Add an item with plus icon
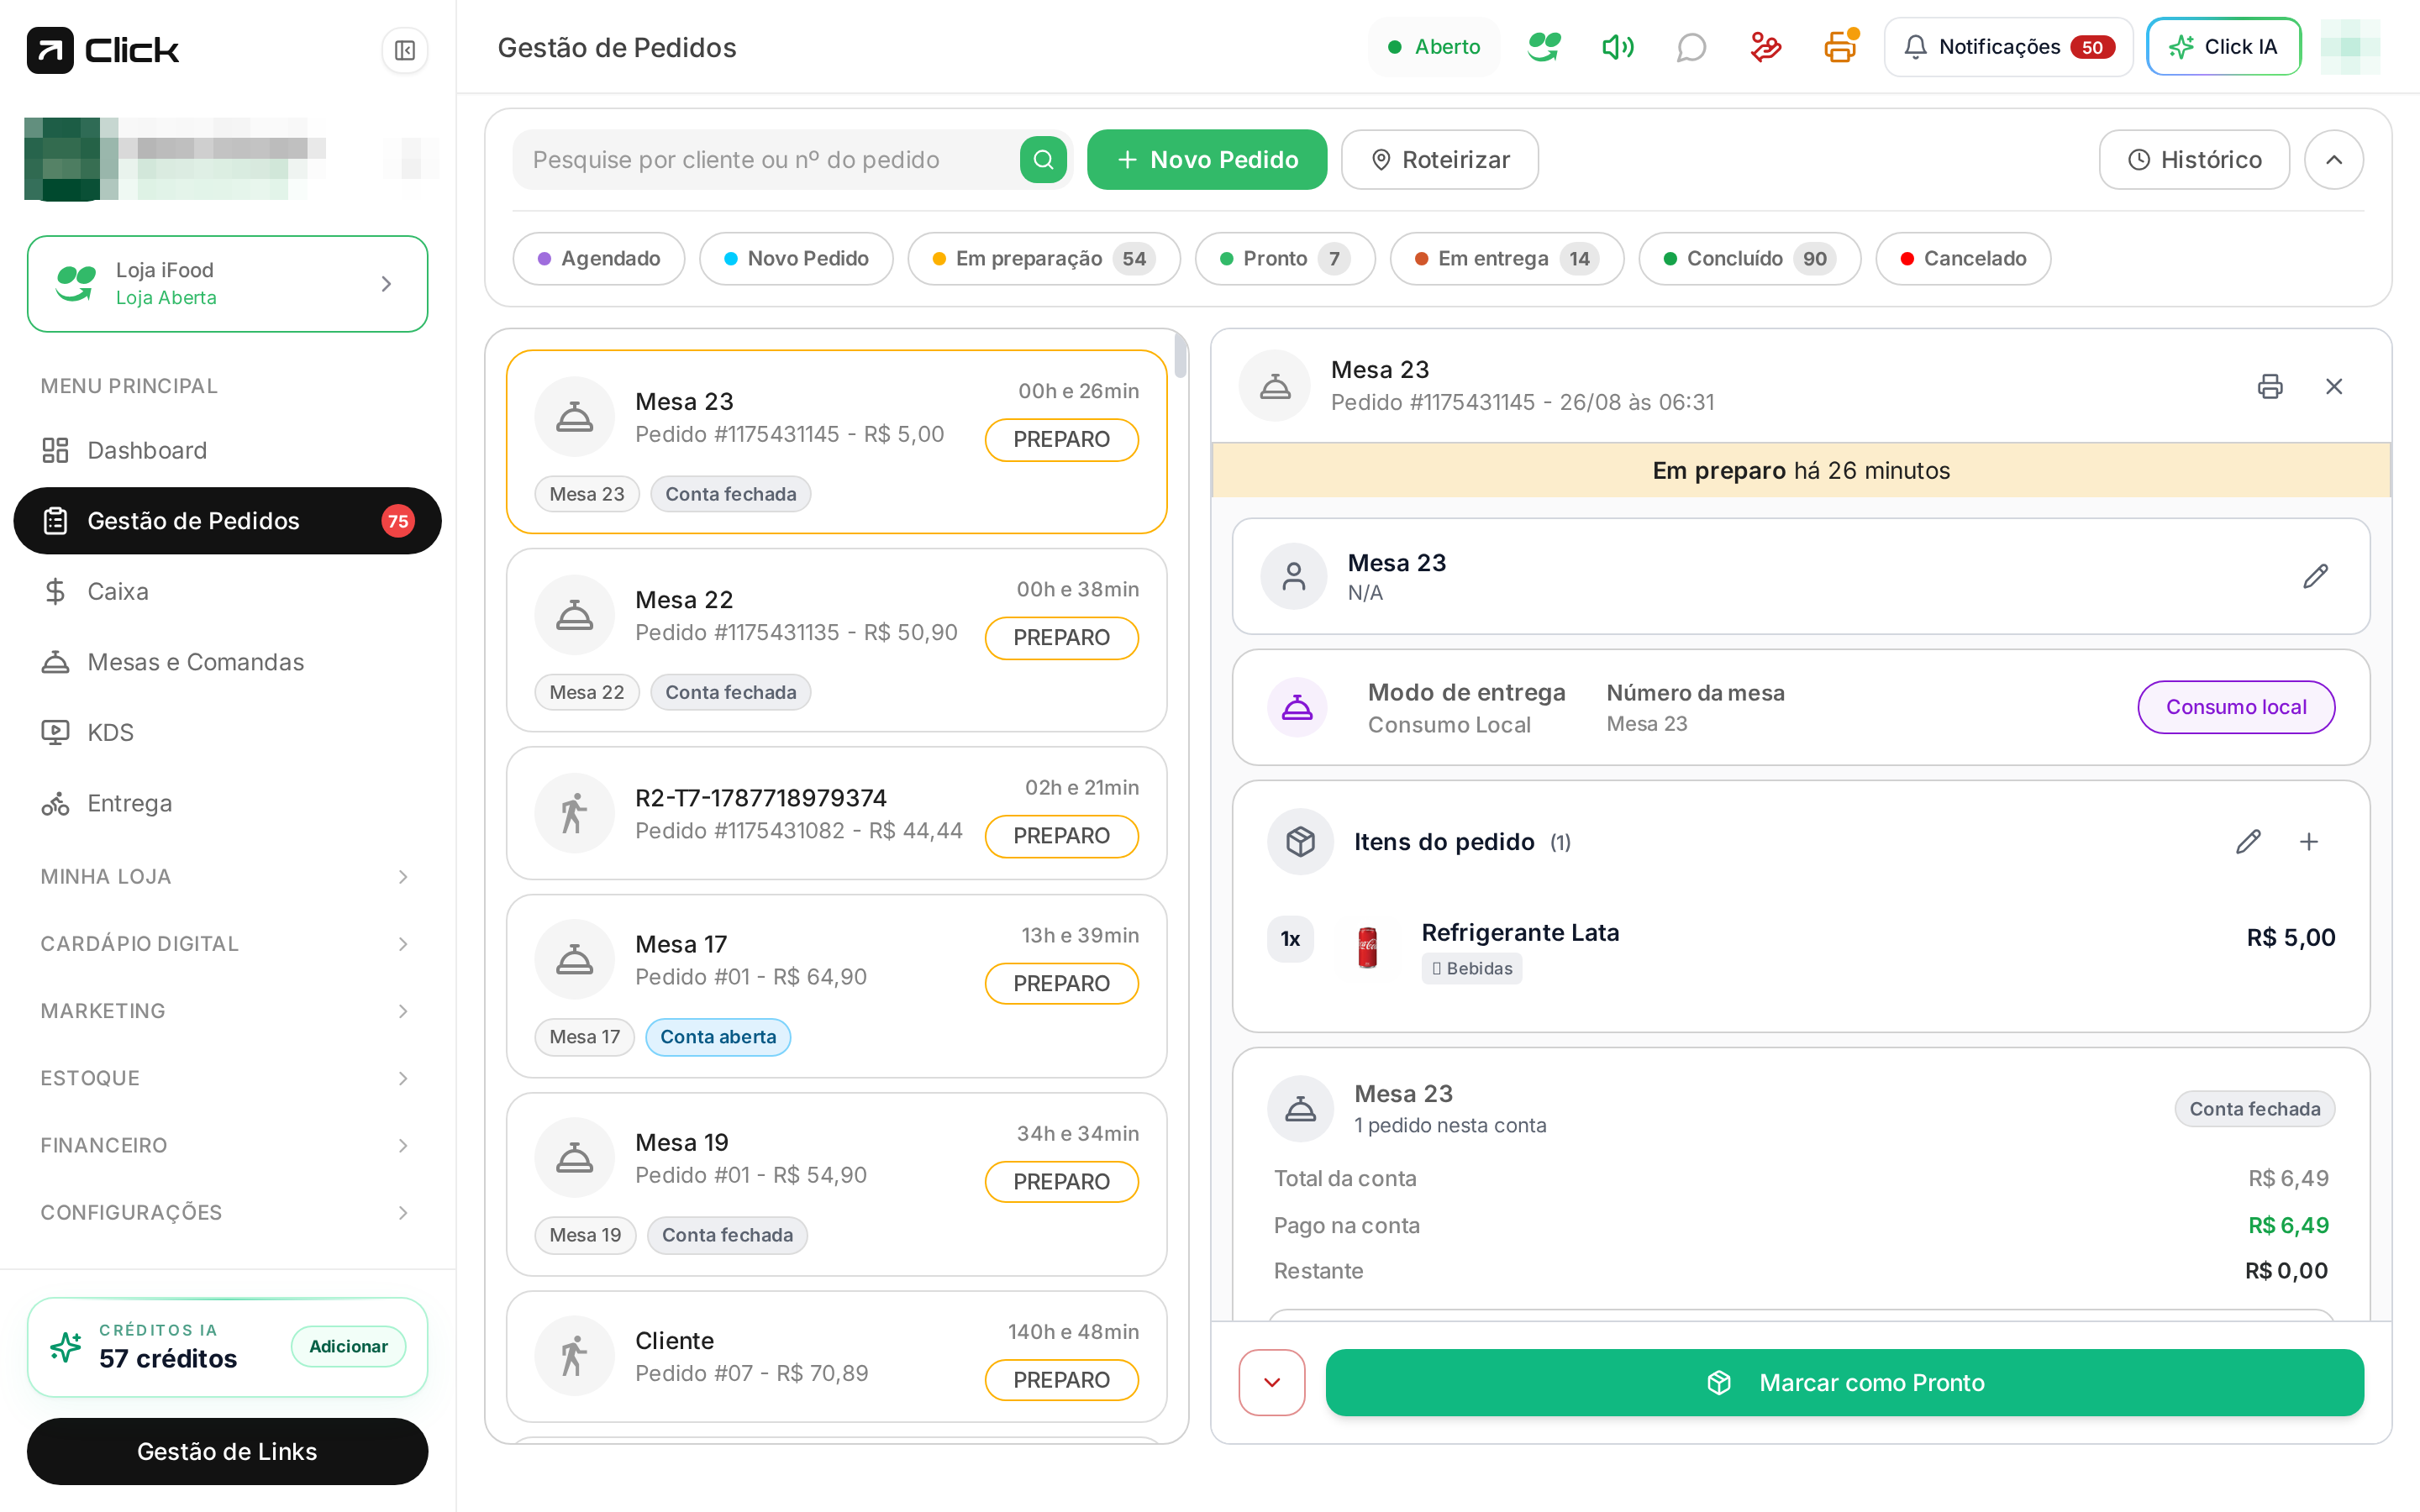The width and height of the screenshot is (2420, 1512). click(x=2309, y=842)
